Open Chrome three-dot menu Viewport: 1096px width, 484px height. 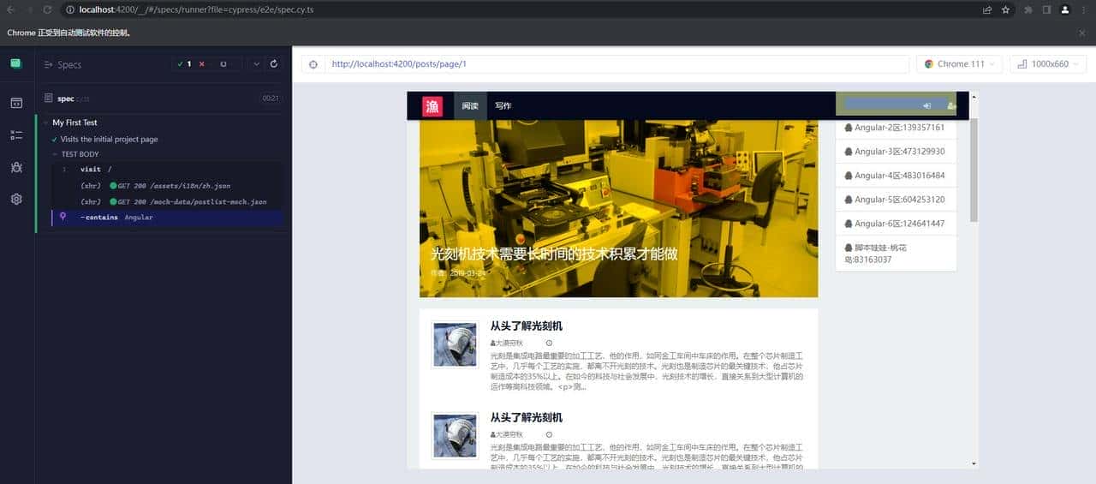pos(1083,9)
